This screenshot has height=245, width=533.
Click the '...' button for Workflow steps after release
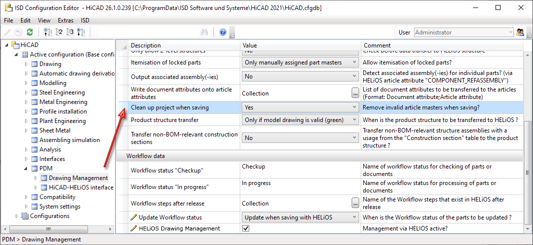(355, 203)
